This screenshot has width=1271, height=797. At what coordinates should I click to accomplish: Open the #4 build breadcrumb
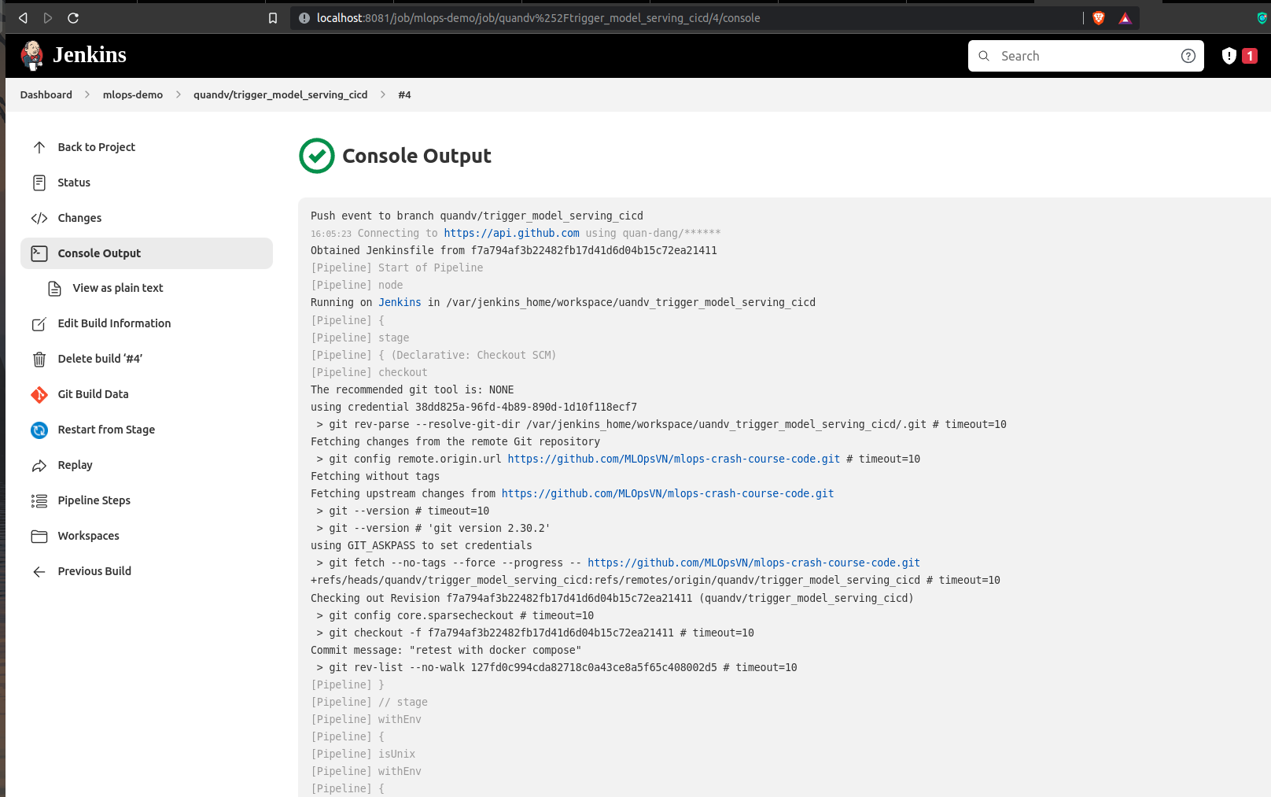[404, 94]
